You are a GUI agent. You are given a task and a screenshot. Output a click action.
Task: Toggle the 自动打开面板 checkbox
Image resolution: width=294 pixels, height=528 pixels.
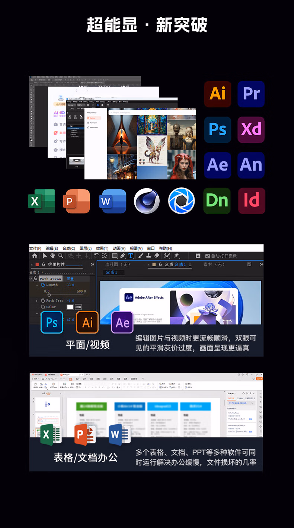[x=207, y=256]
